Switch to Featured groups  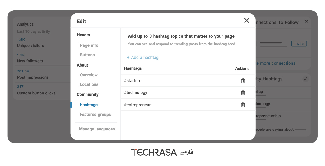point(95,115)
